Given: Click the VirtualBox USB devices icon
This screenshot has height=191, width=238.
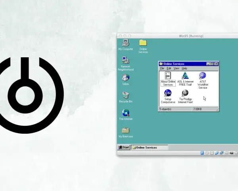Looking at the screenshot, I should click(217, 153).
